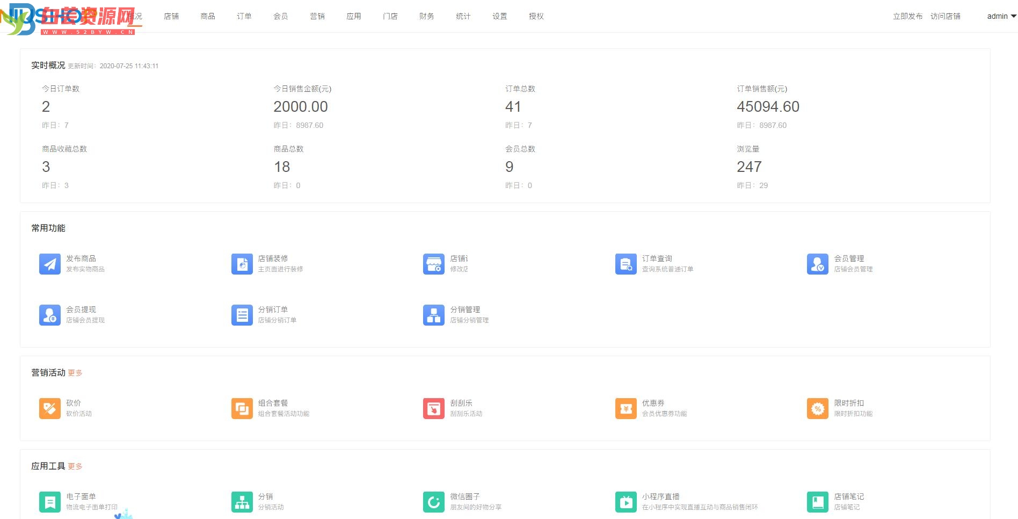This screenshot has height=519, width=1018.
Task: Open the 会员提现 icon
Action: point(50,315)
